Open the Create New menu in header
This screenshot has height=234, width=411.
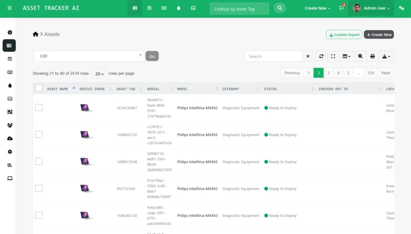(x=317, y=8)
